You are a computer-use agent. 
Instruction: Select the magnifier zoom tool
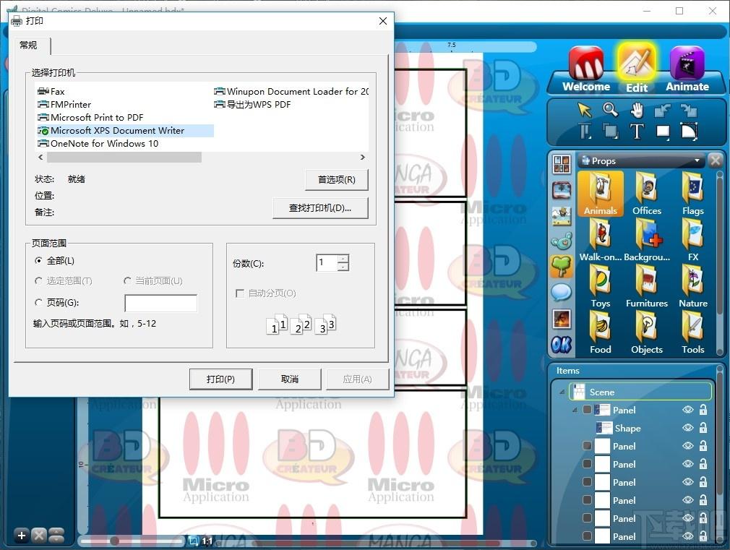tap(610, 110)
